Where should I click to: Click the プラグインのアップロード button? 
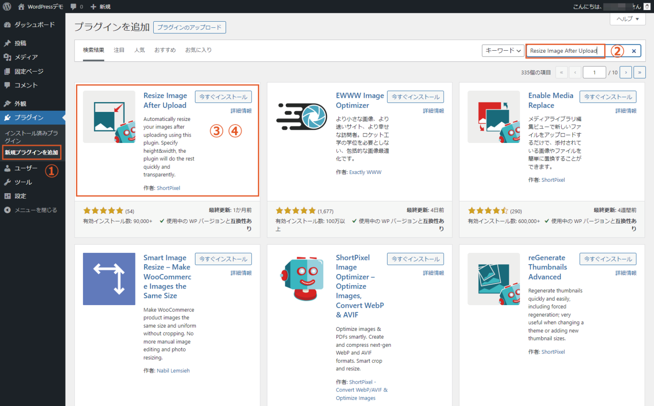[189, 27]
